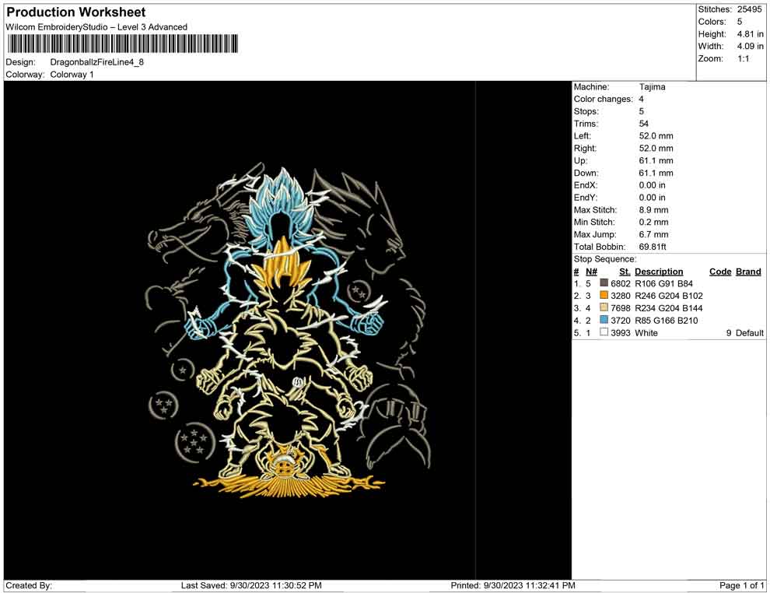The image size is (770, 593).
Task: Click the 'R85 G166 B210' description
Action: pyautogui.click(x=667, y=321)
